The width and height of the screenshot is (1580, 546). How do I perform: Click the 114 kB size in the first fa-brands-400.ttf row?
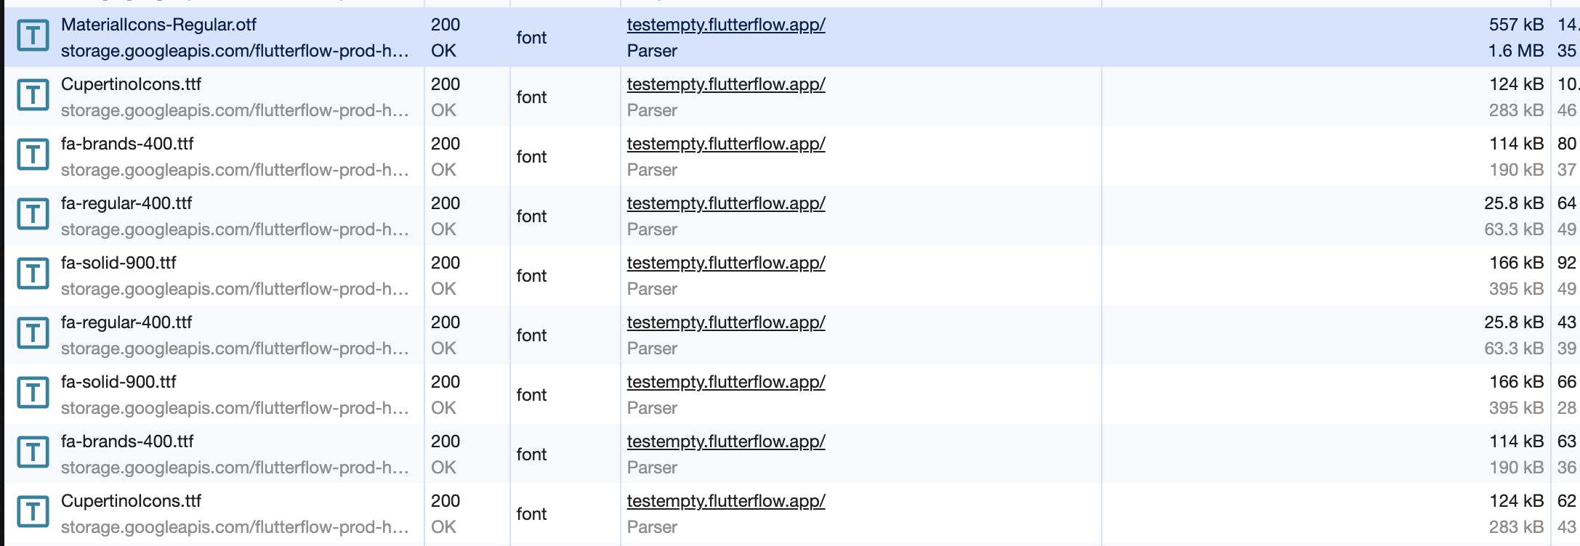tap(1515, 144)
